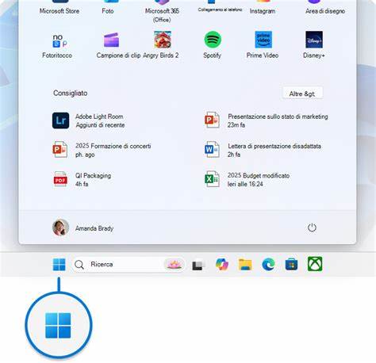The image size is (376, 363).
Task: Click the '23m fa' timestamp text
Action: tap(236, 125)
